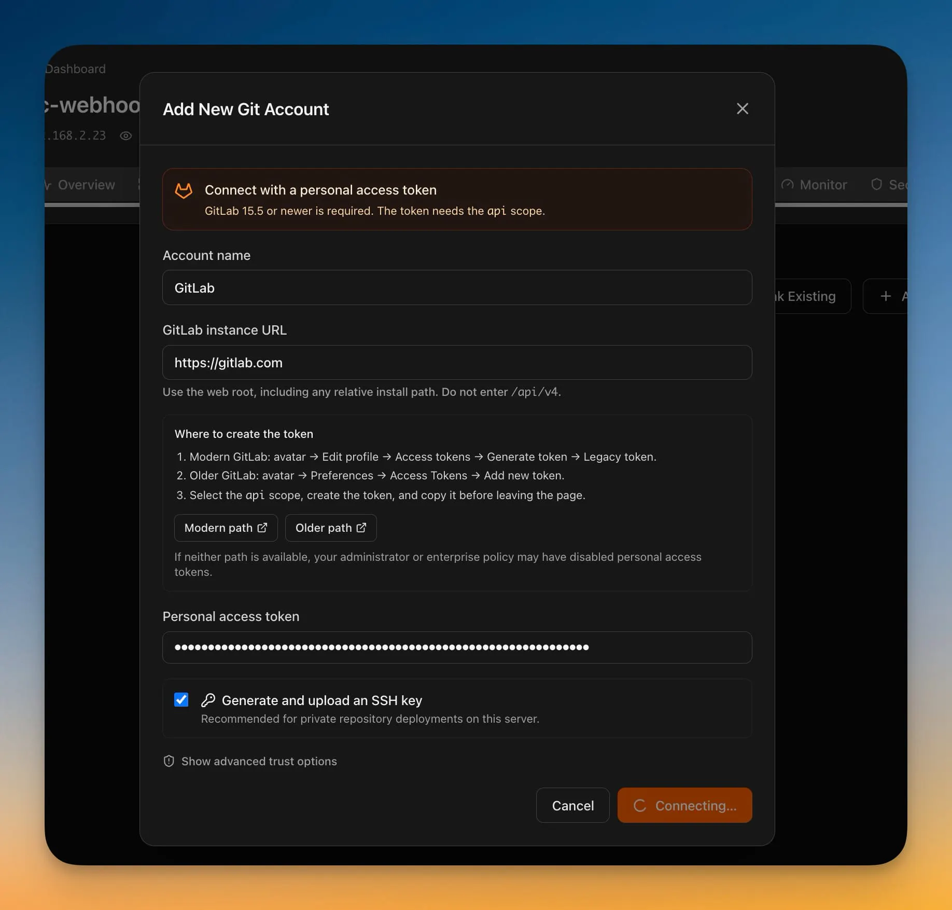Uncheck Generate and upload an SSH key
This screenshot has height=910, width=952.
[x=181, y=699]
